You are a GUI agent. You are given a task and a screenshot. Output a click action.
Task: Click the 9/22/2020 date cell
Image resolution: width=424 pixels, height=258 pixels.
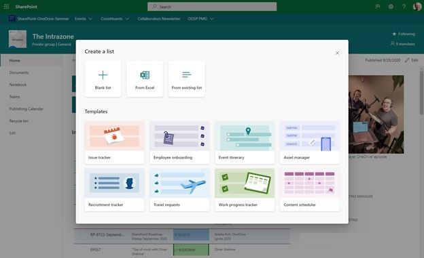click(x=191, y=250)
